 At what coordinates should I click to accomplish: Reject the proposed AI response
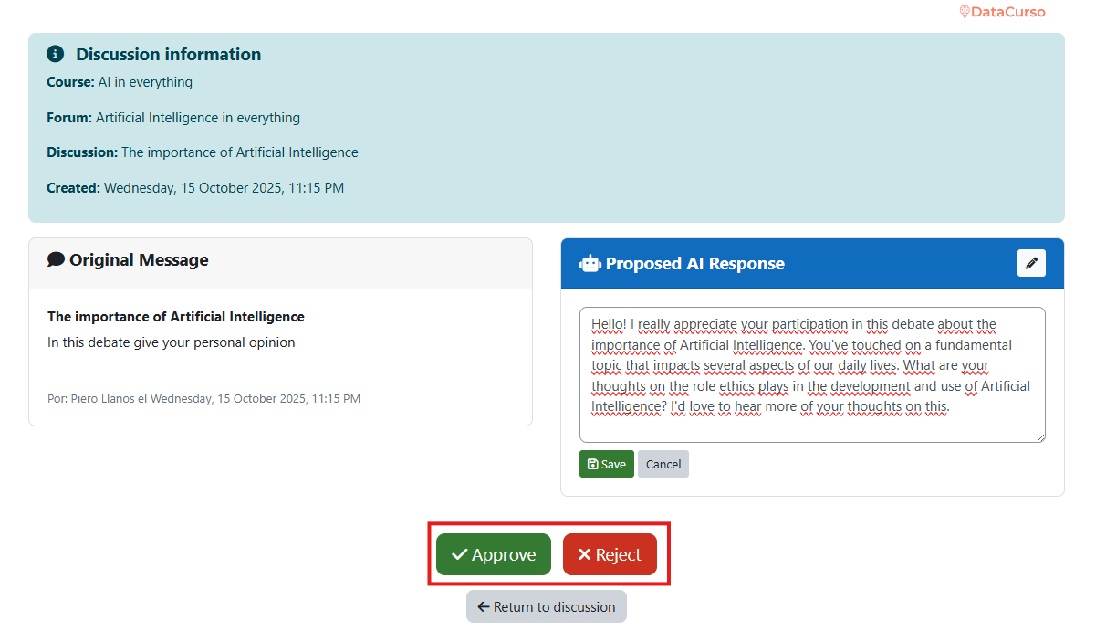(610, 553)
